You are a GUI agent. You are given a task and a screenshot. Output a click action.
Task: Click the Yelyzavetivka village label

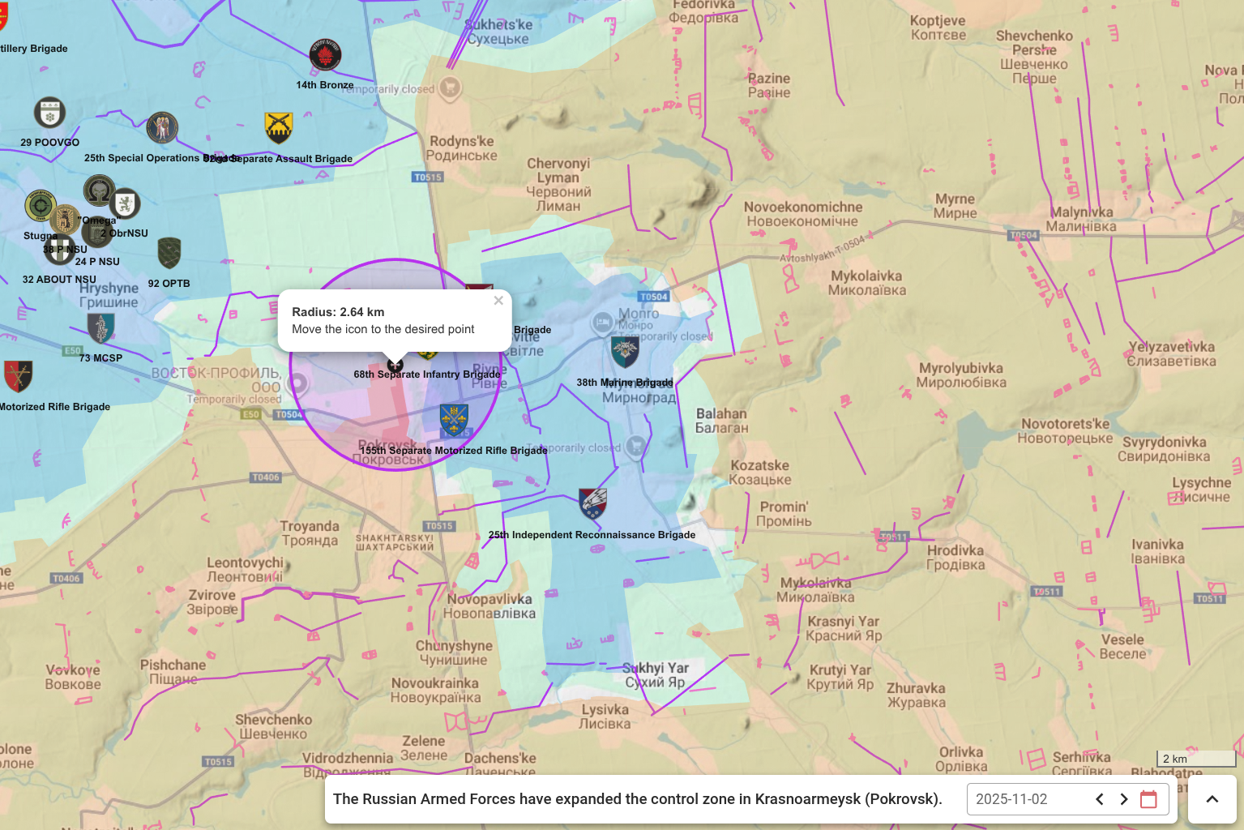pos(1172,353)
